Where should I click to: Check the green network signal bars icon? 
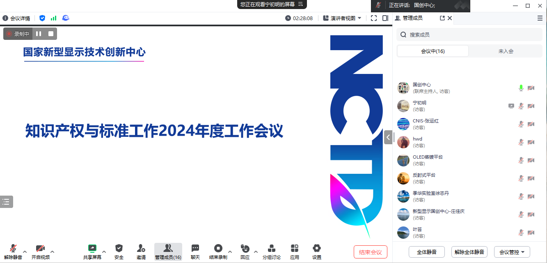(54, 18)
